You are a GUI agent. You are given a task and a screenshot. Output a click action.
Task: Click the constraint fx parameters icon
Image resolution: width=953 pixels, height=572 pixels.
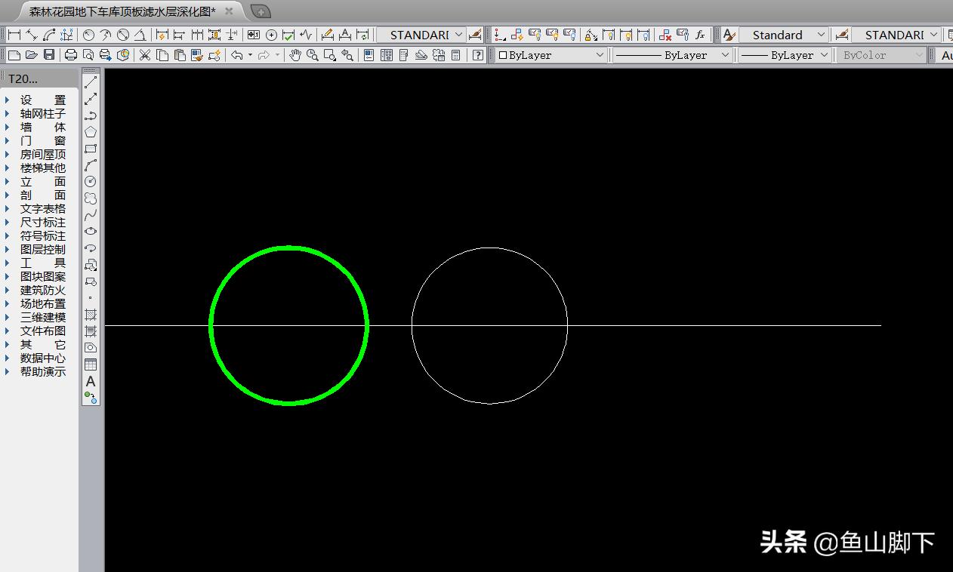pyautogui.click(x=700, y=35)
